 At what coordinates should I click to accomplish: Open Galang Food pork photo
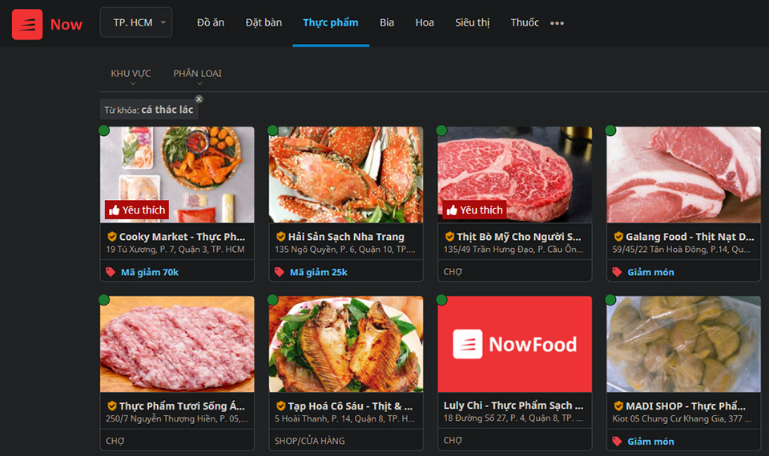[683, 175]
